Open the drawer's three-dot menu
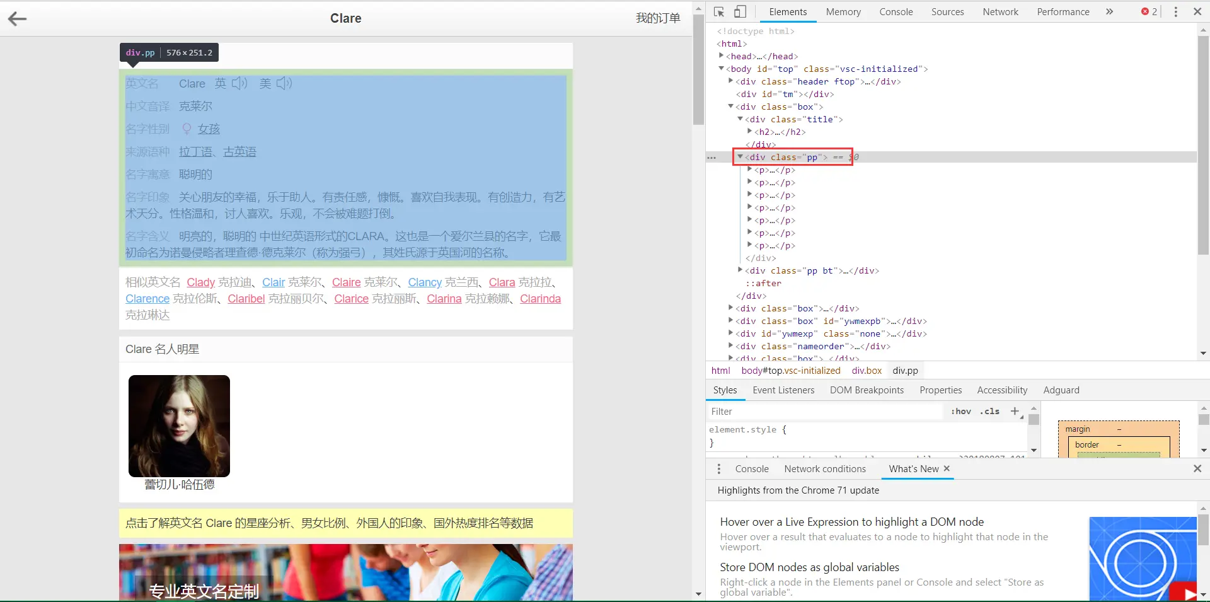Screen dimensions: 1210x602 tap(719, 469)
